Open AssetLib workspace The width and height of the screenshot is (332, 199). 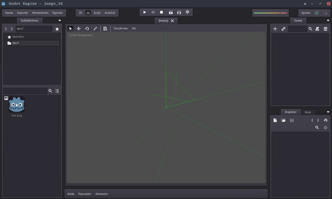[110, 13]
